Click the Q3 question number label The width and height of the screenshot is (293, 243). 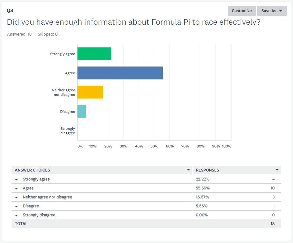pos(10,11)
